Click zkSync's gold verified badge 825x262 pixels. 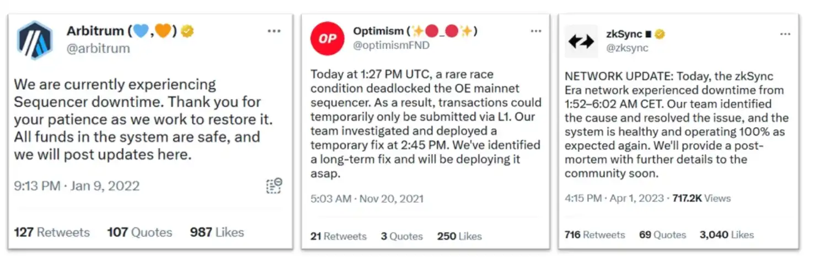click(660, 34)
